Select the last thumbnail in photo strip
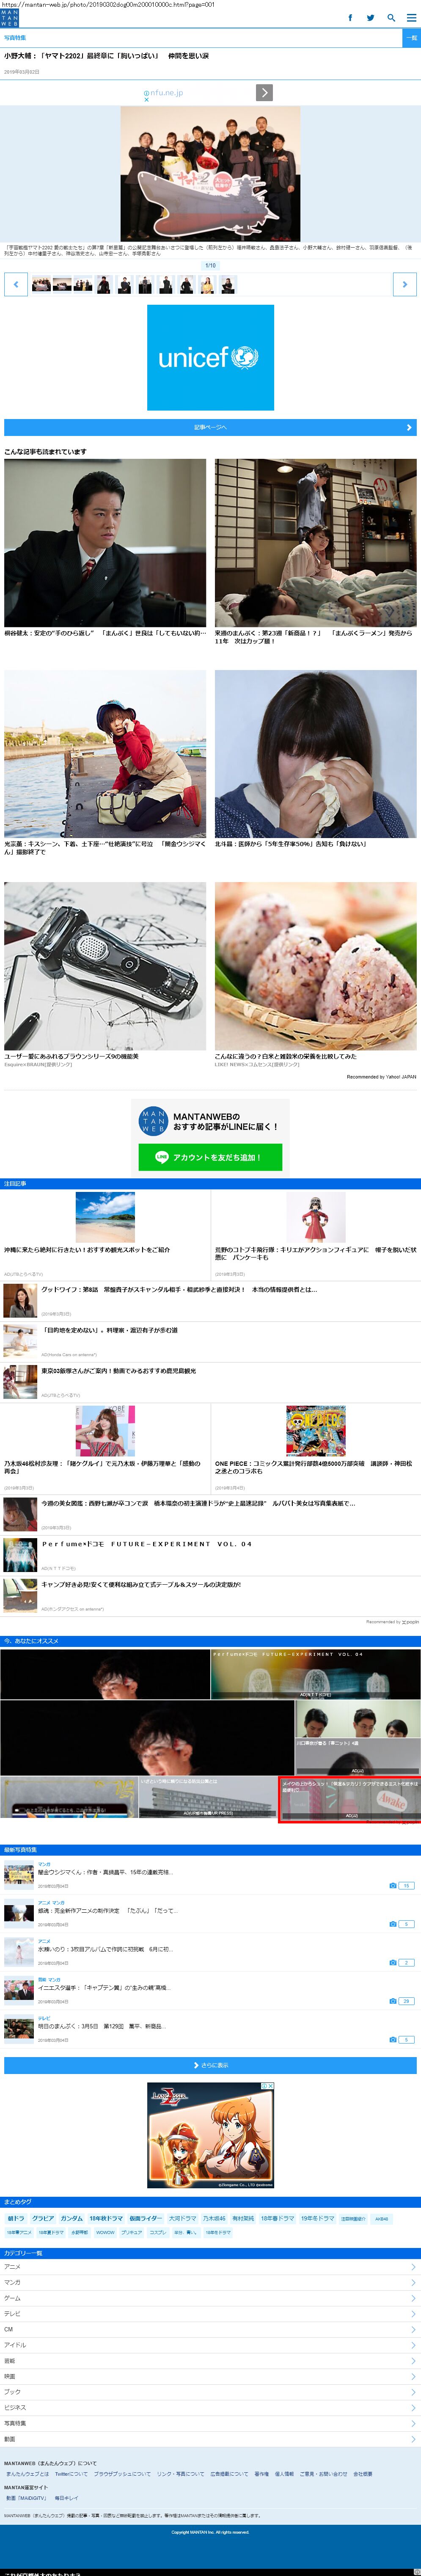The width and height of the screenshot is (421, 2576). click(228, 285)
